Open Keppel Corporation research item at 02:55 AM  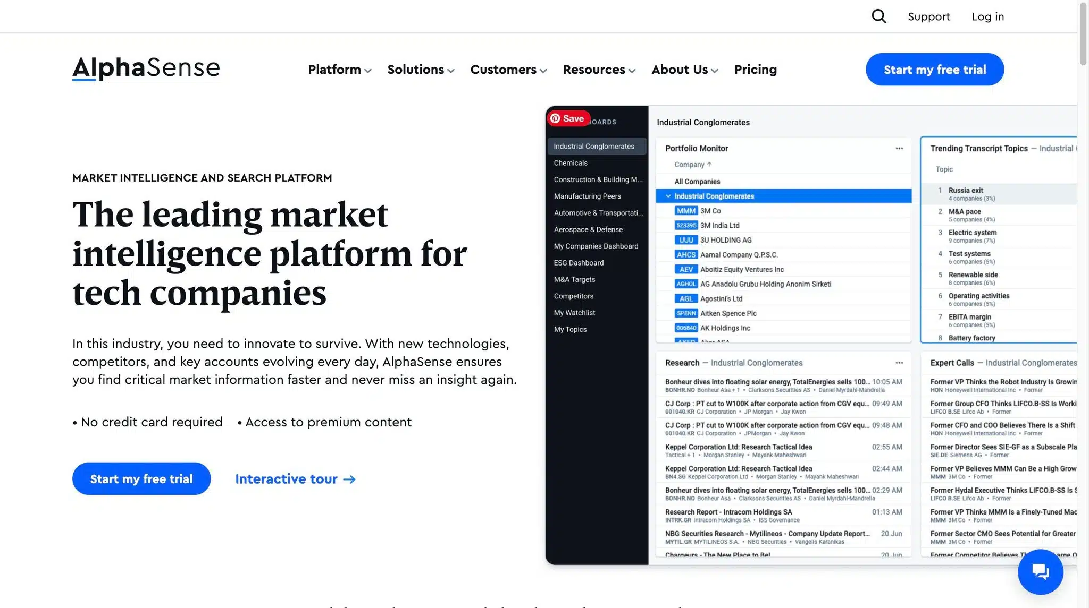[783, 451]
